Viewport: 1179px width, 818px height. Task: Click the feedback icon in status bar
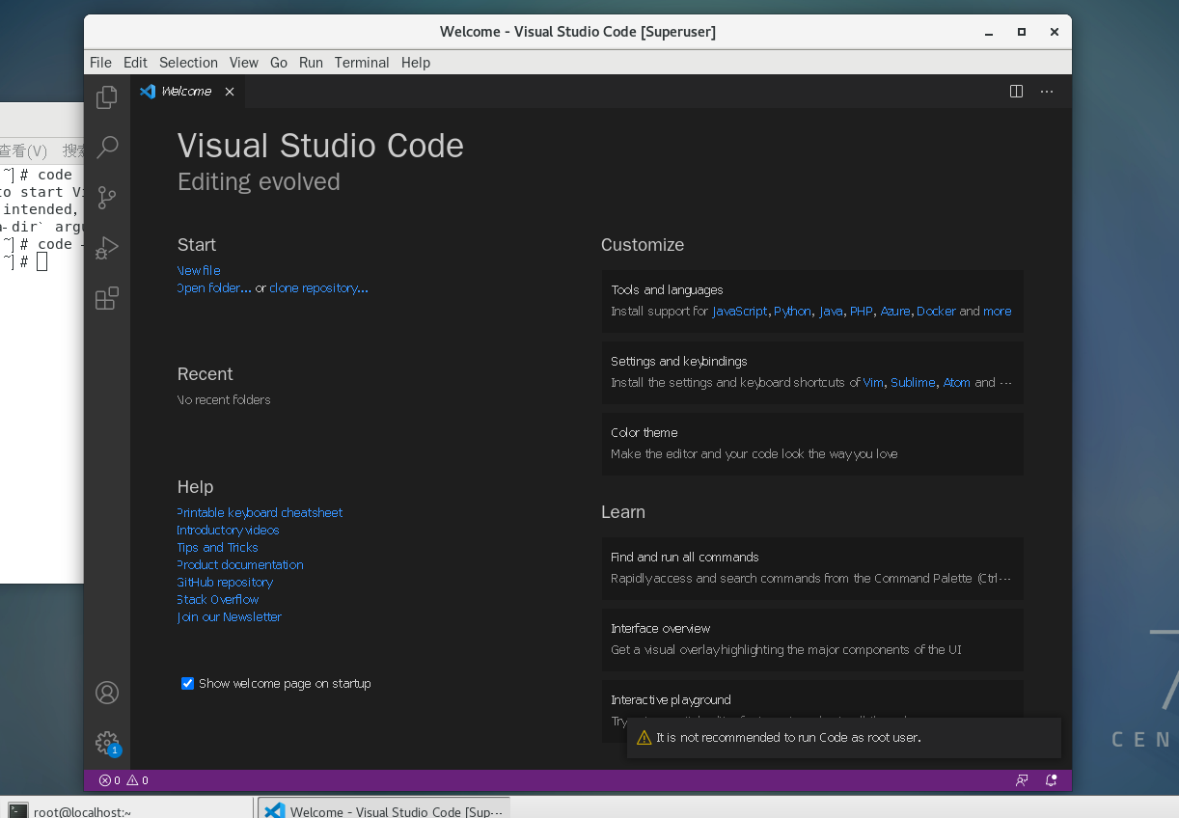[1022, 780]
